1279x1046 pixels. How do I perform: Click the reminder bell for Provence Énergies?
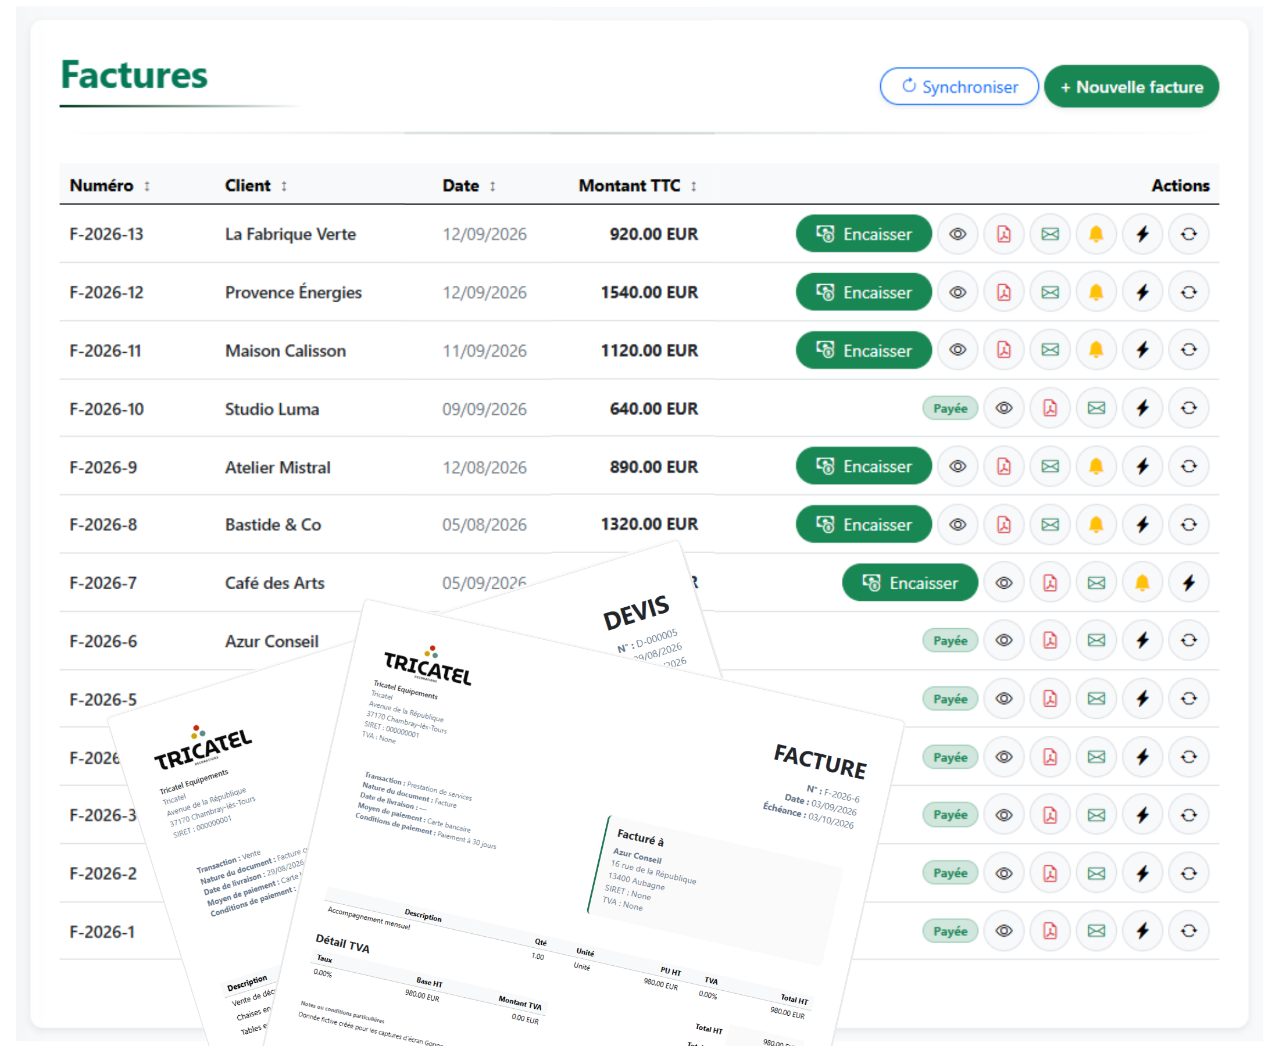coord(1096,292)
